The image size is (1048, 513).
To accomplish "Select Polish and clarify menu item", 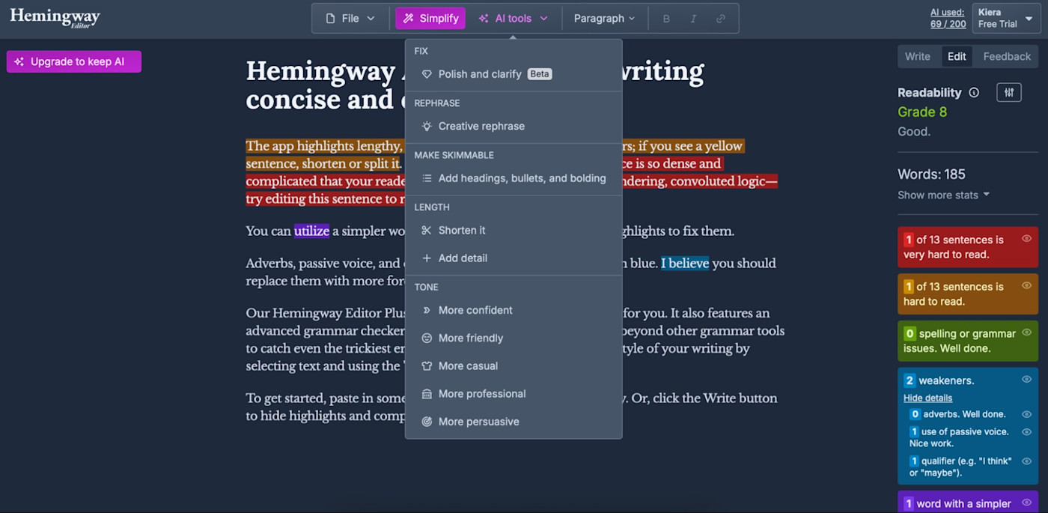I will pos(514,74).
